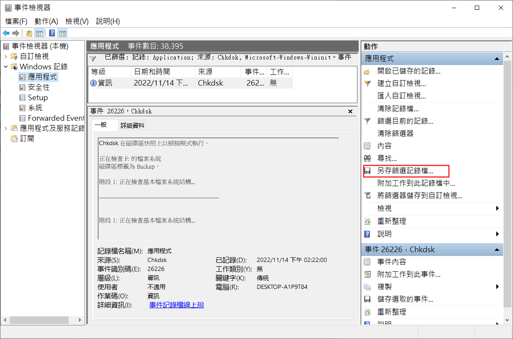The image size is (513, 339).
Task: Select 訂閱 in tree
Action: pyautogui.click(x=27, y=139)
